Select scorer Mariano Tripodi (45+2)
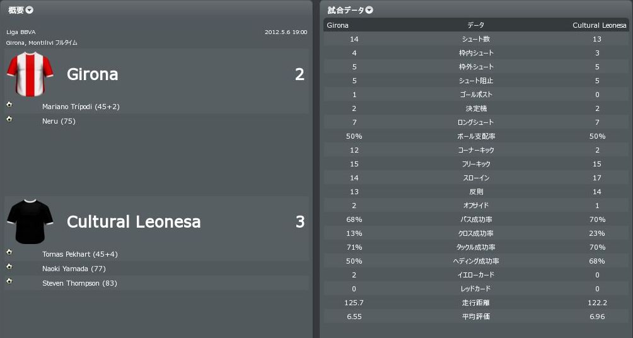 click(x=81, y=107)
